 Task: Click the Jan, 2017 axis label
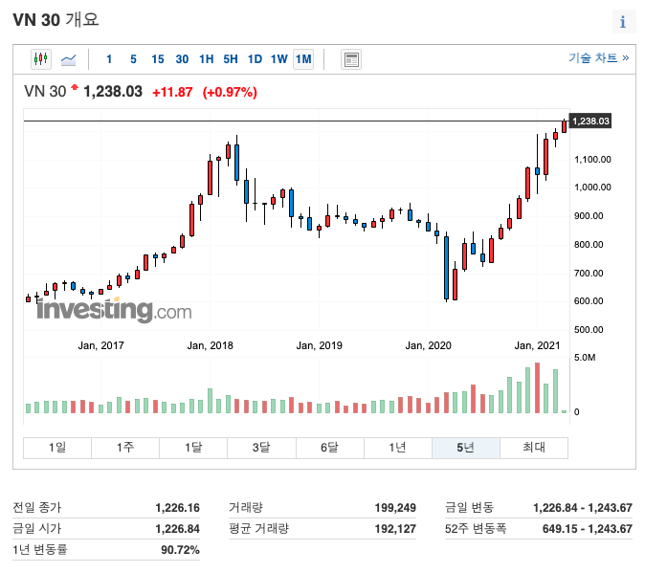tap(101, 345)
